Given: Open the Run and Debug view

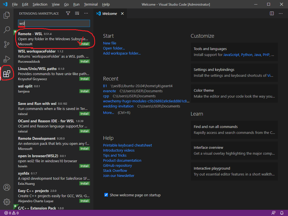Looking at the screenshot, I should [x=7, y=59].
